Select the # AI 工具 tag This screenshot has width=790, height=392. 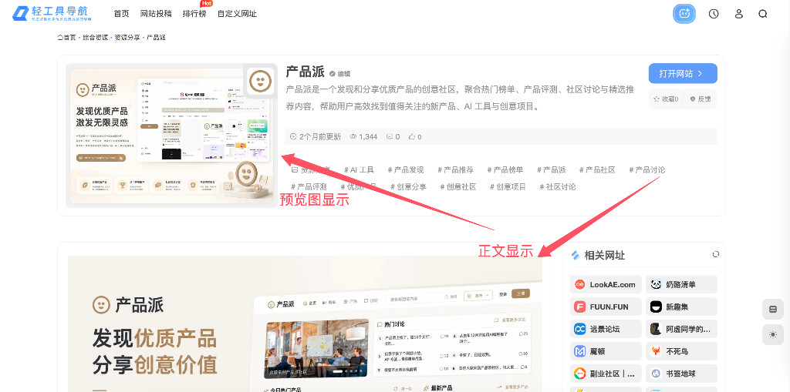(359, 169)
